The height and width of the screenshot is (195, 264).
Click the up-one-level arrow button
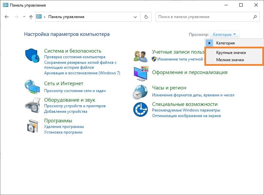(x=31, y=17)
